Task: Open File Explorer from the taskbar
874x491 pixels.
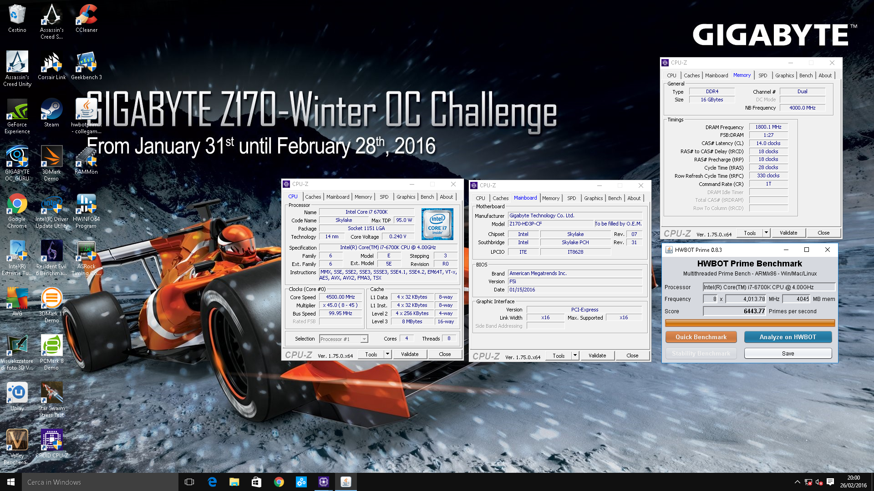Action: [234, 482]
